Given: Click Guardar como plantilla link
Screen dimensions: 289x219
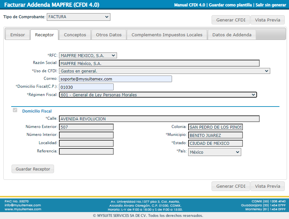Looking at the screenshot, I should tap(231, 5).
